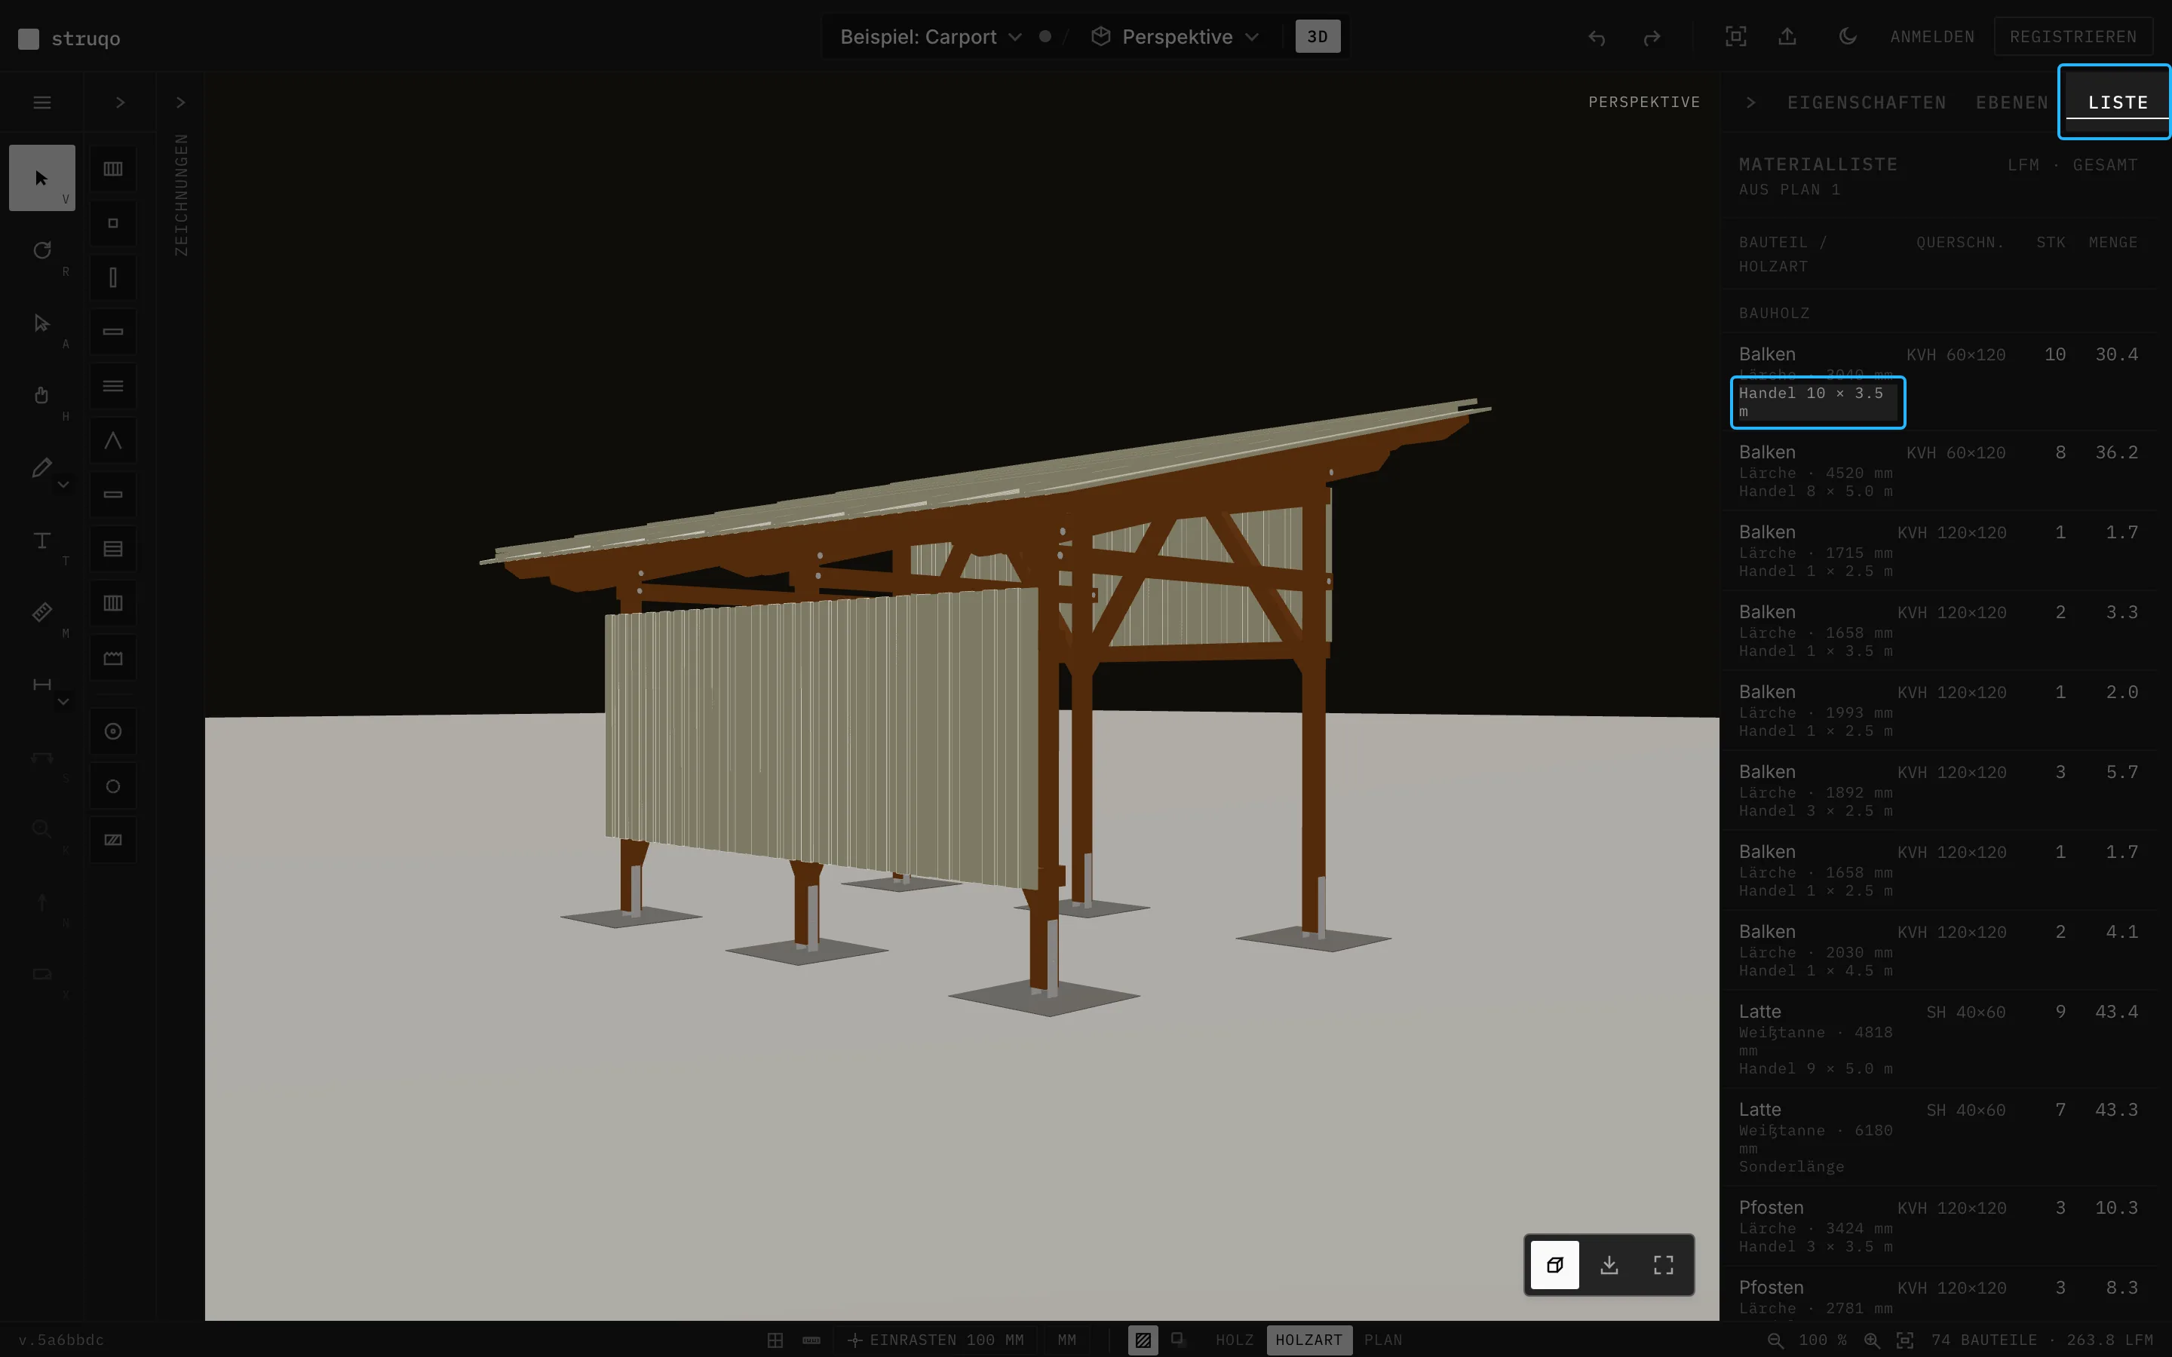Activate the rotate tool

(x=41, y=250)
